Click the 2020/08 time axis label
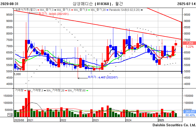The height and width of the screenshot is (128, 196). click(x=19, y=120)
